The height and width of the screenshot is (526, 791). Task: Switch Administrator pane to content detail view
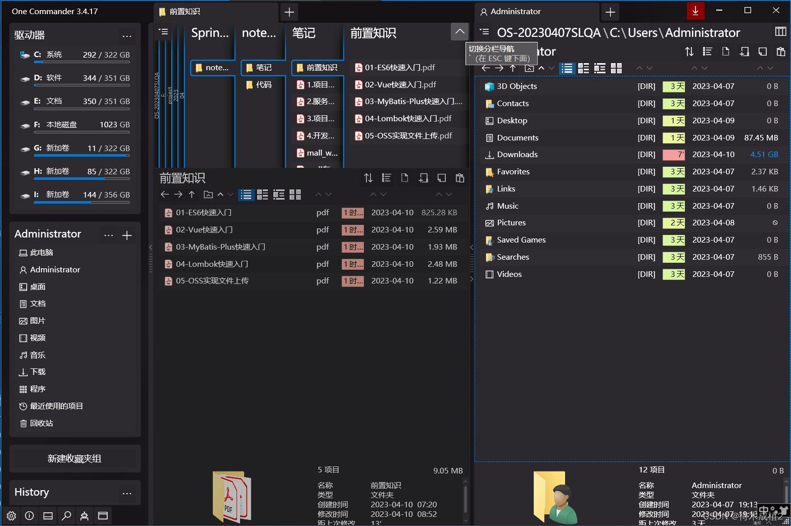tap(599, 68)
